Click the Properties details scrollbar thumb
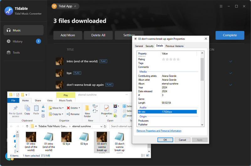 [x=202, y=69]
